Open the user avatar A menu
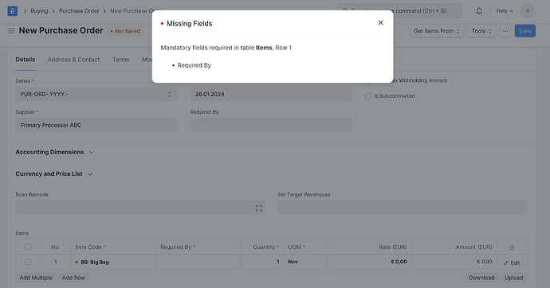 click(x=527, y=11)
